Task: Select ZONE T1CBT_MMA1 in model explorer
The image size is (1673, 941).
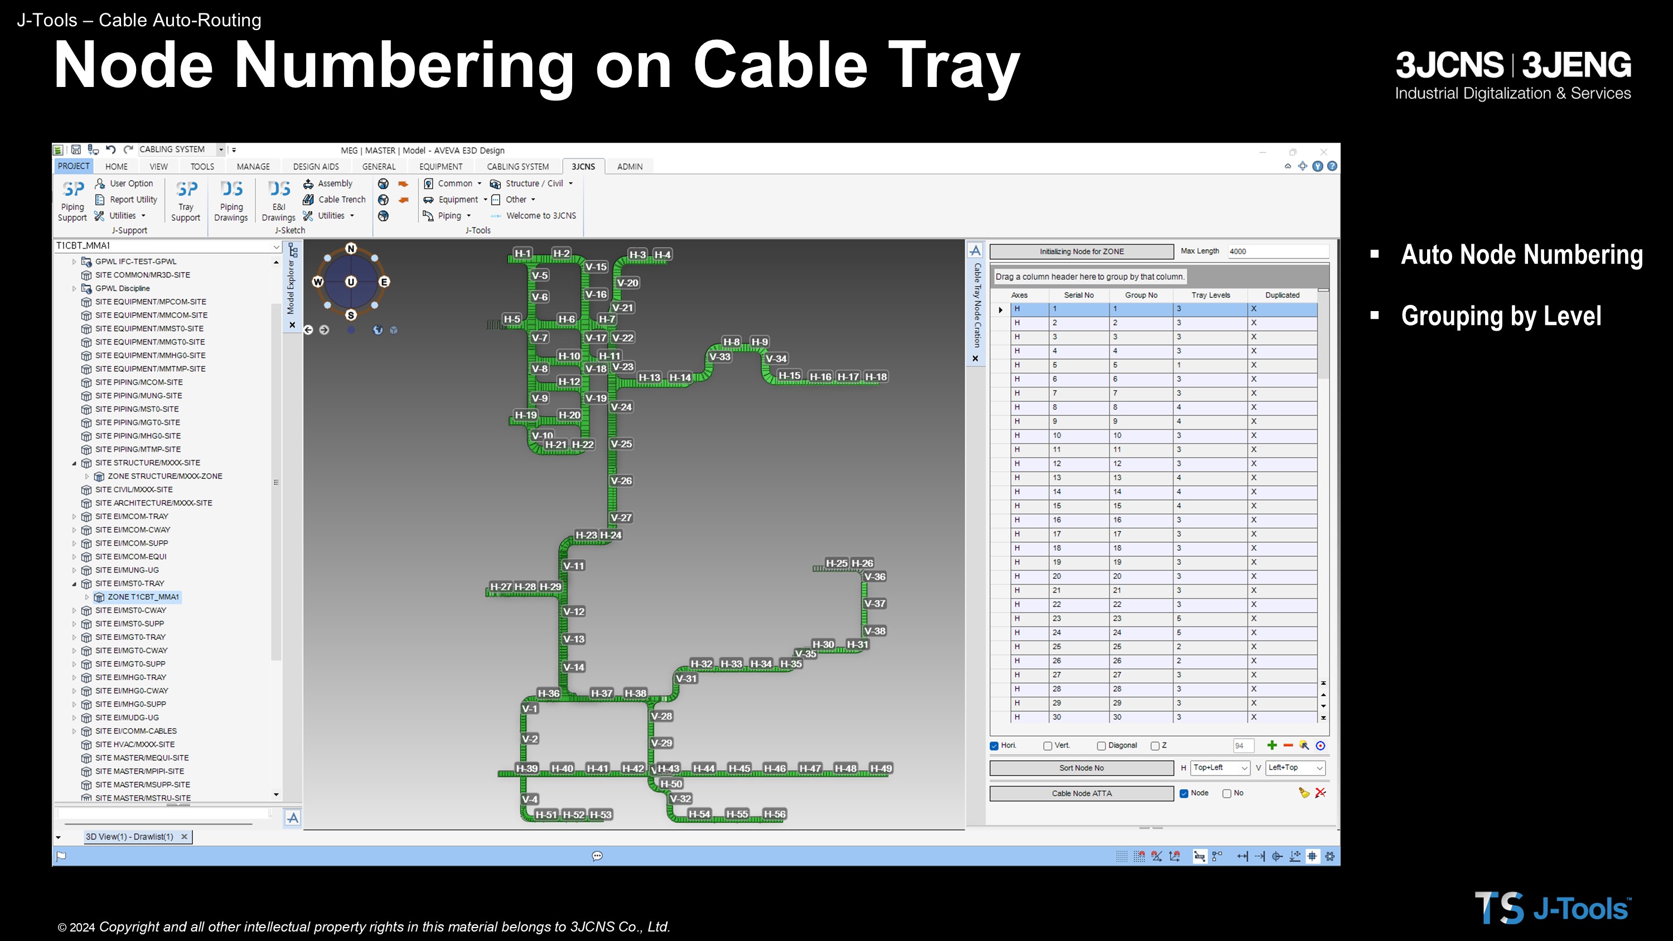Action: [143, 598]
